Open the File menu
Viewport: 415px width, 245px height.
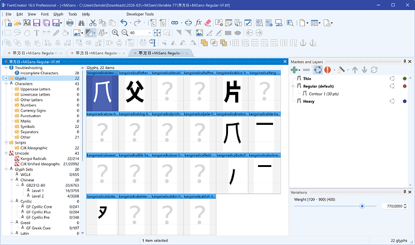pos(8,14)
